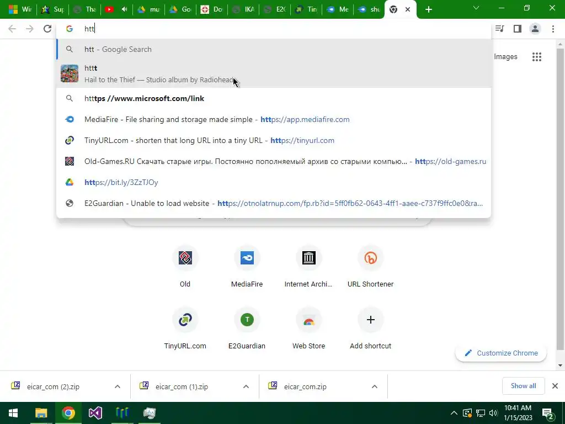Open the profile avatar icon
This screenshot has width=565, height=424.
point(535,29)
